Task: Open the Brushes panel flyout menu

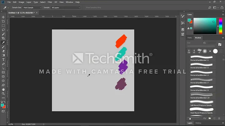Action: pos(223,38)
